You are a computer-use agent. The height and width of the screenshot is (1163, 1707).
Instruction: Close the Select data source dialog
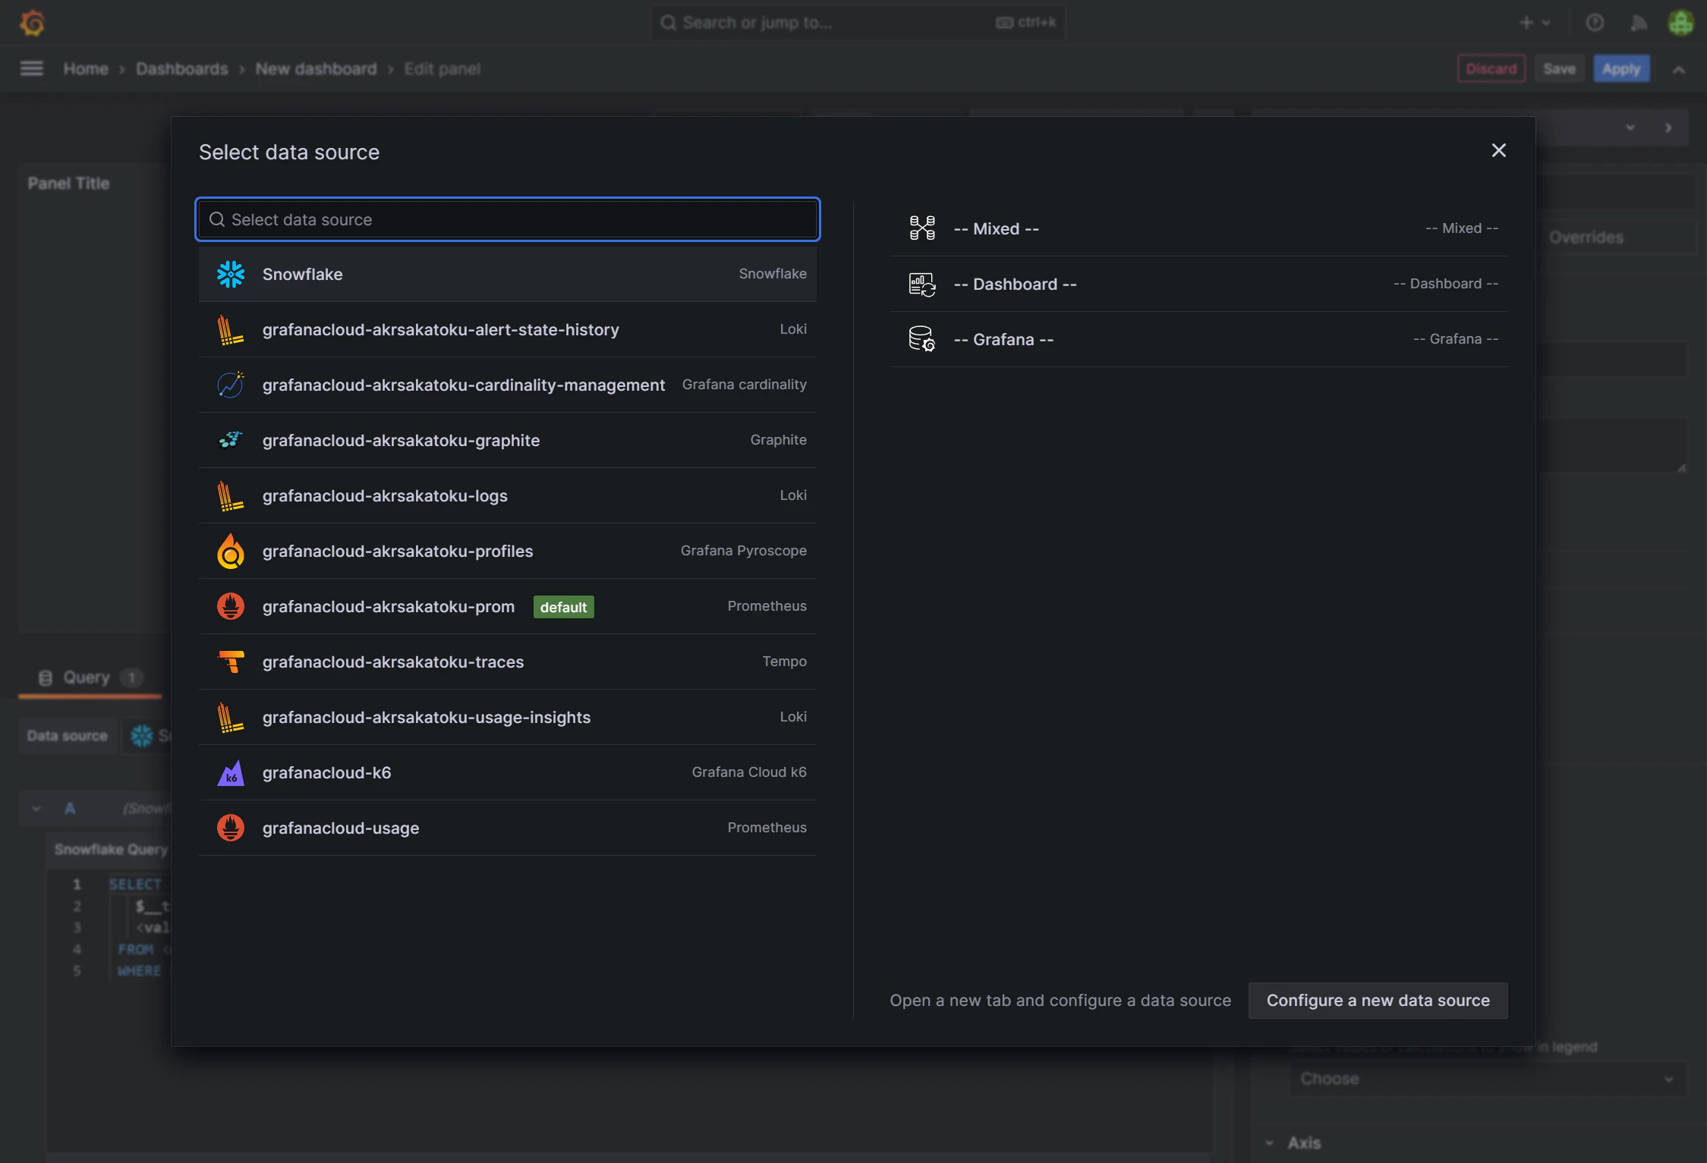pyautogui.click(x=1498, y=150)
